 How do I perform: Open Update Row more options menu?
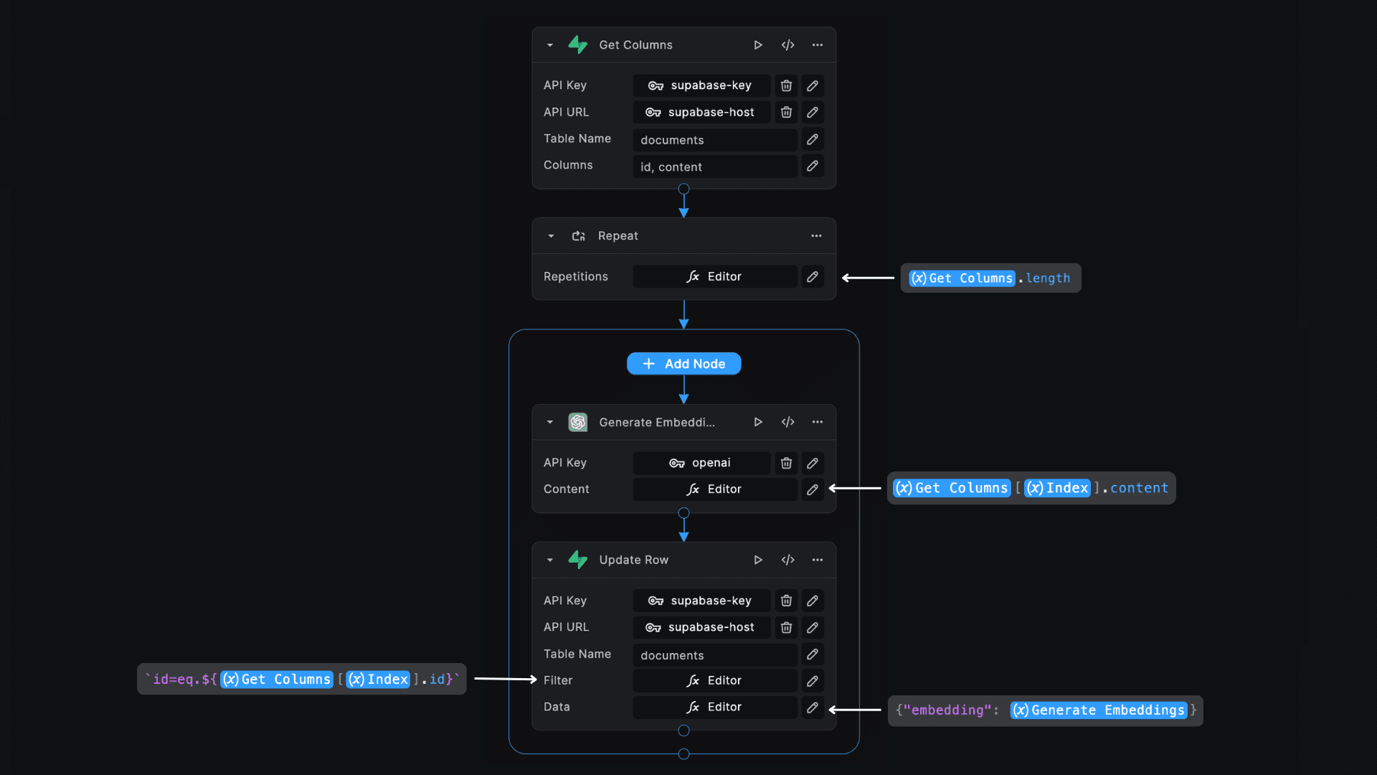[x=817, y=560]
